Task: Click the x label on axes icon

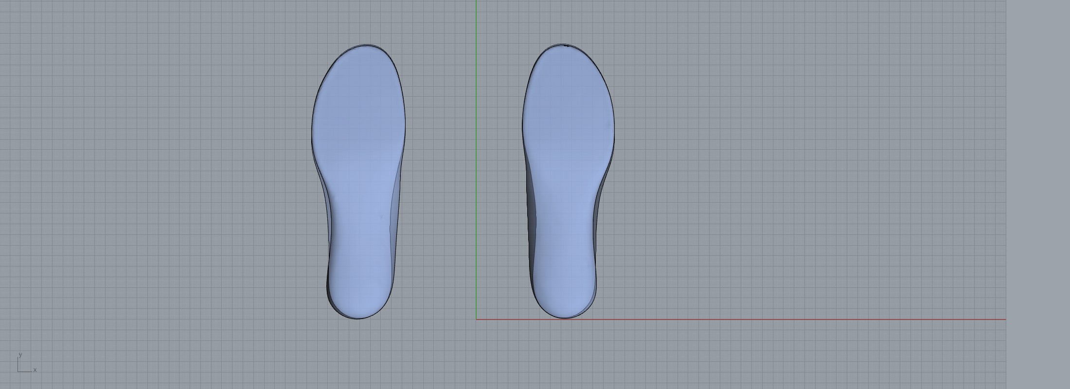Action: [x=35, y=370]
